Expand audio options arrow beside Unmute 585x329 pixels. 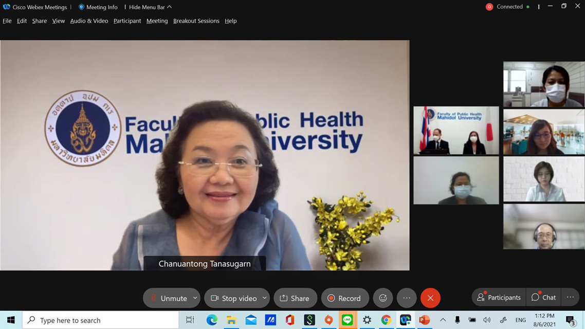pyautogui.click(x=195, y=298)
